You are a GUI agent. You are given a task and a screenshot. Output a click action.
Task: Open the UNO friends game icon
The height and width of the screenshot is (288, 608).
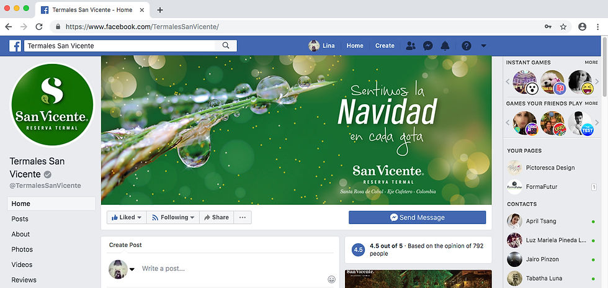tap(553, 124)
